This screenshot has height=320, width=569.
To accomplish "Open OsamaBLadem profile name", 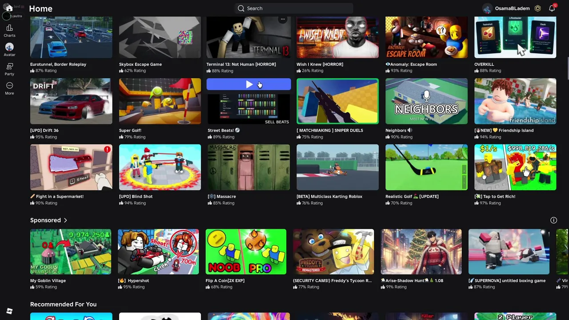I will pyautogui.click(x=512, y=8).
